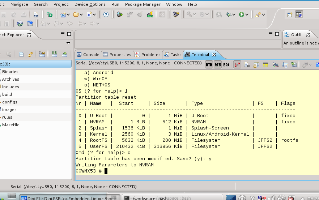
Task: Switch to the Properties tab
Action: 117,55
